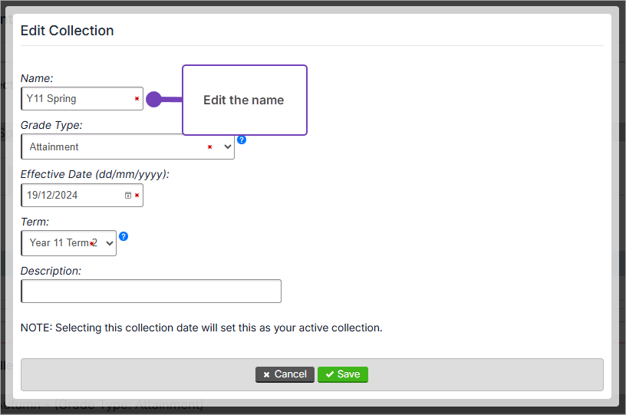Click the 'Name:' field label
The height and width of the screenshot is (415, 626).
click(37, 78)
